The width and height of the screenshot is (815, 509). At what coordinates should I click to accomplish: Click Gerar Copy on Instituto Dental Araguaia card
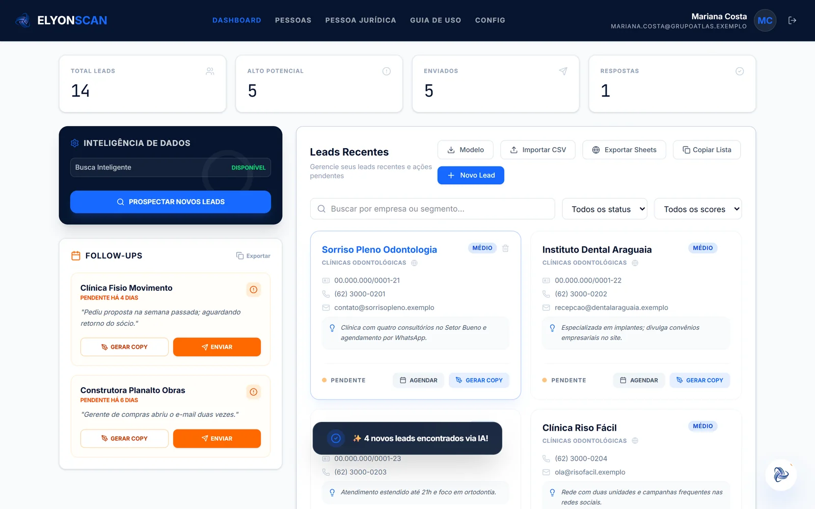tap(699, 381)
